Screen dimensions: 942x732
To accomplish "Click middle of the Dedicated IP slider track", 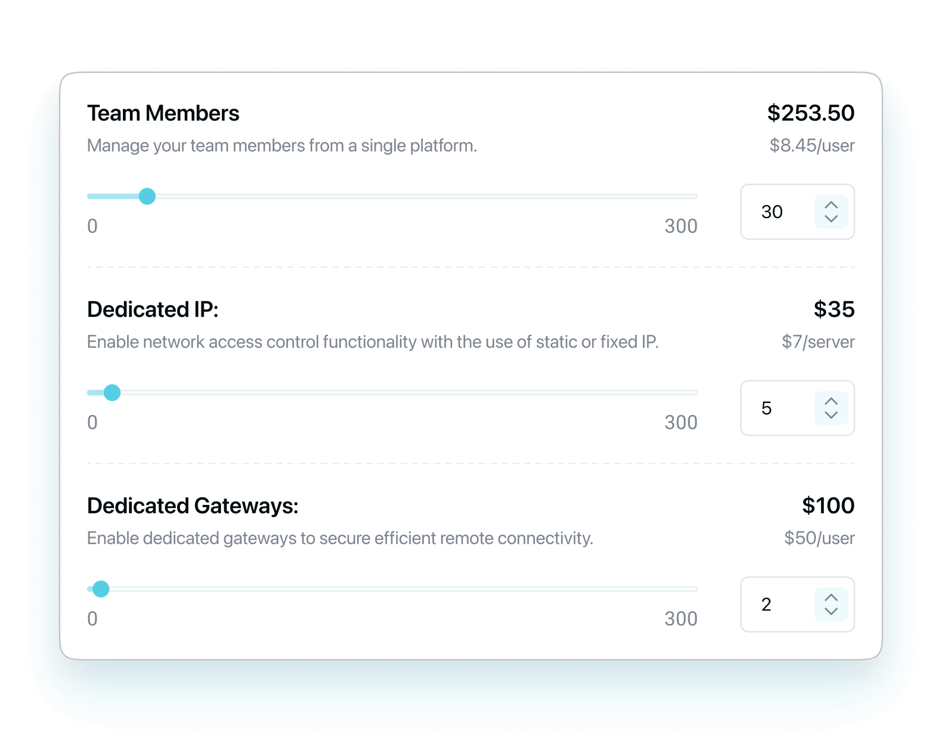I will pyautogui.click(x=392, y=392).
